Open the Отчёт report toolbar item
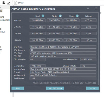Viewport: 104px width, 97px height. click(x=19, y=3)
